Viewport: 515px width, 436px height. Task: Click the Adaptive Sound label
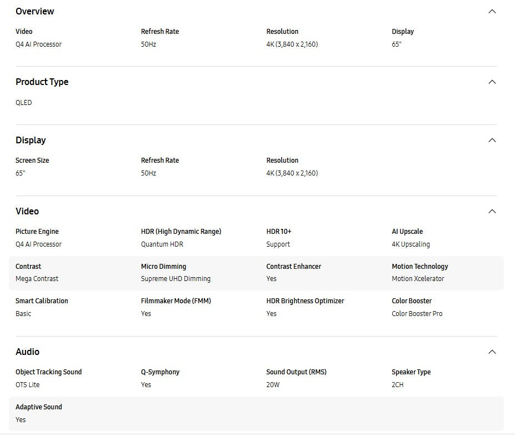[39, 407]
